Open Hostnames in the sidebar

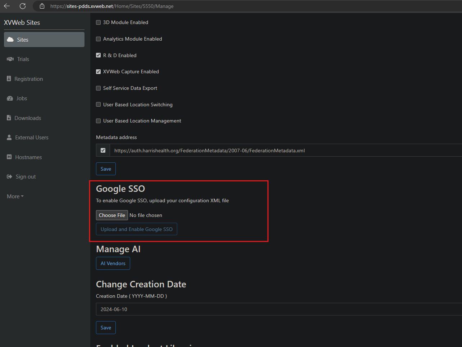(x=44, y=157)
